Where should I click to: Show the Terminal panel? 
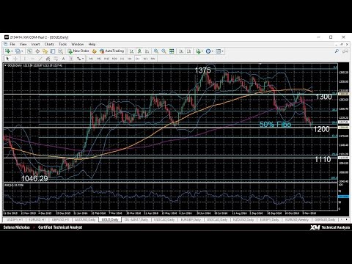tap(53, 51)
